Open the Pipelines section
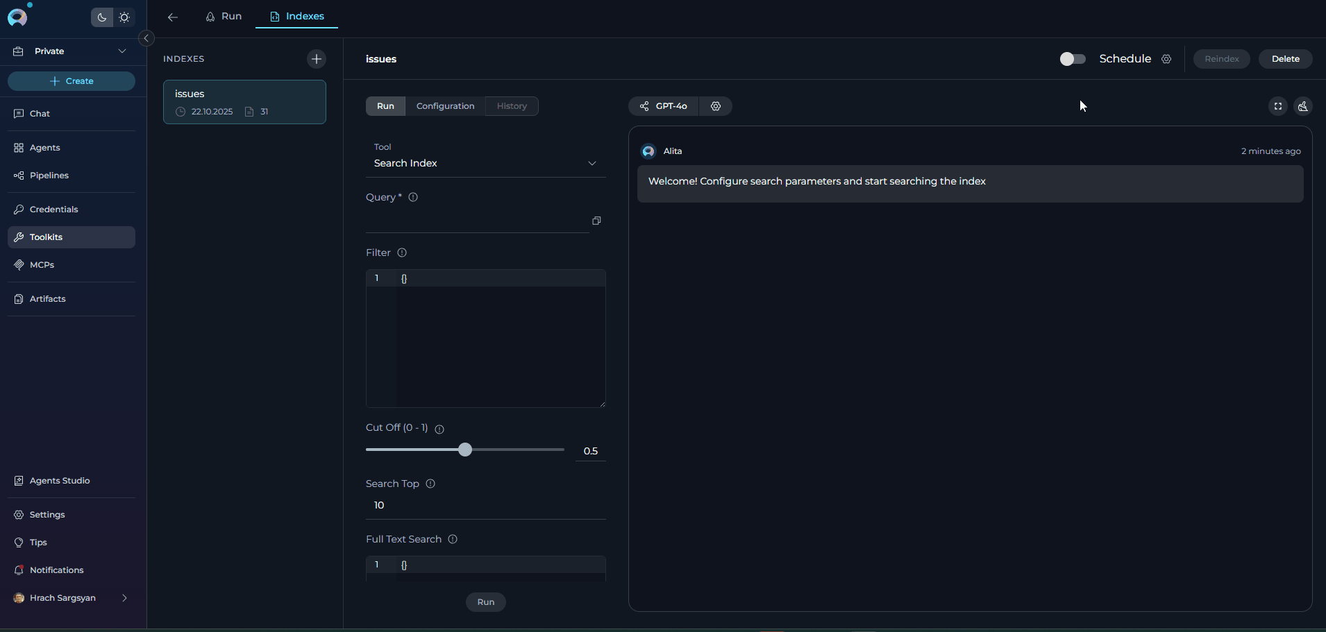Image resolution: width=1326 pixels, height=632 pixels. 49,175
